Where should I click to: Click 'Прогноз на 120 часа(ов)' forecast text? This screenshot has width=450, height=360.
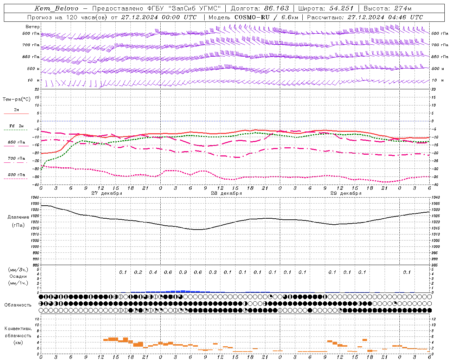(67, 17)
